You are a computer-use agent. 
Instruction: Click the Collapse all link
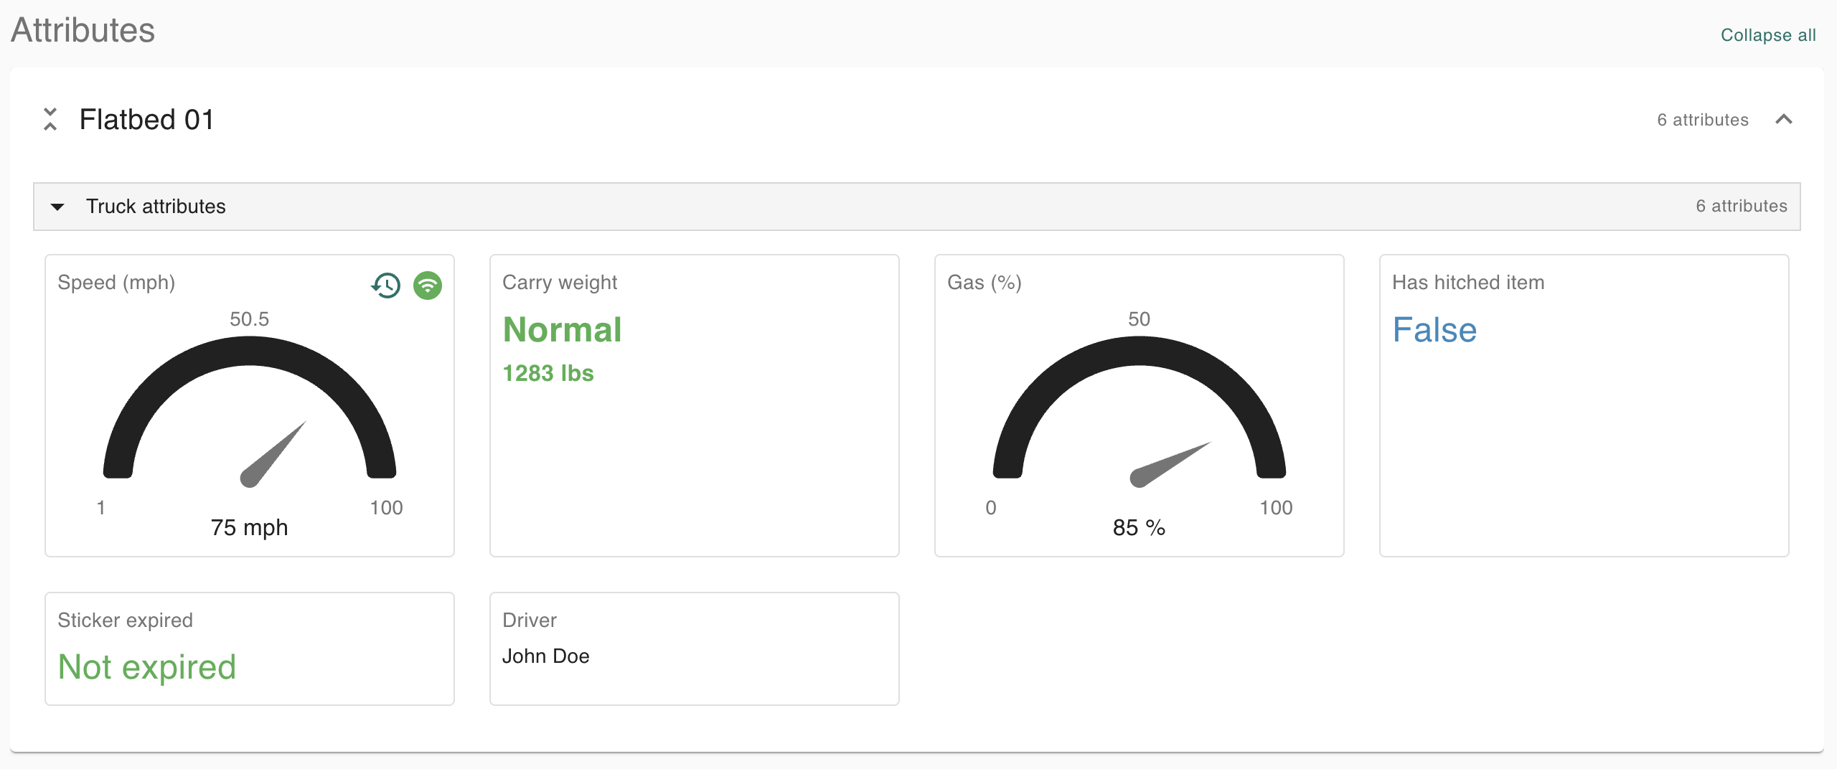point(1768,35)
